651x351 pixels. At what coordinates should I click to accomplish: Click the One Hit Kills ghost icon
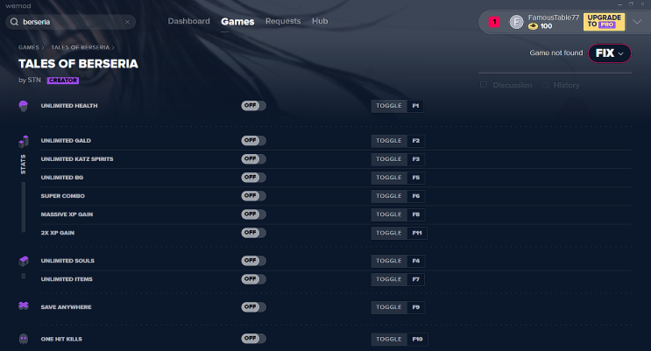(24, 339)
